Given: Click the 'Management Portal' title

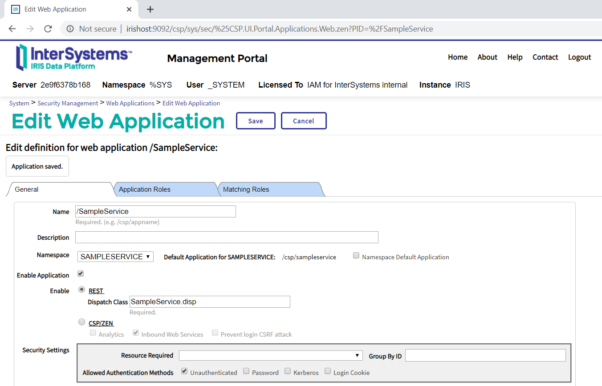Looking at the screenshot, I should pos(217,58).
